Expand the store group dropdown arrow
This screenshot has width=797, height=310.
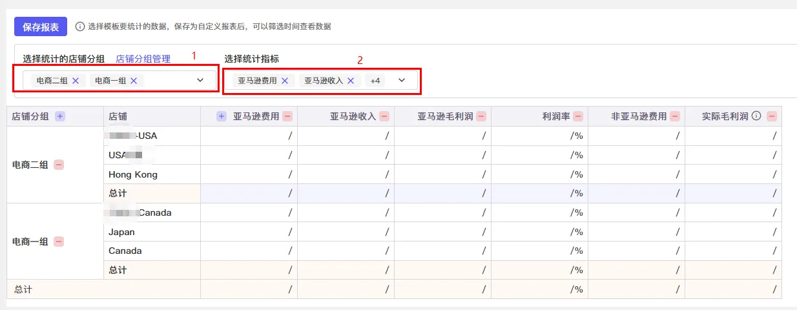tap(200, 81)
